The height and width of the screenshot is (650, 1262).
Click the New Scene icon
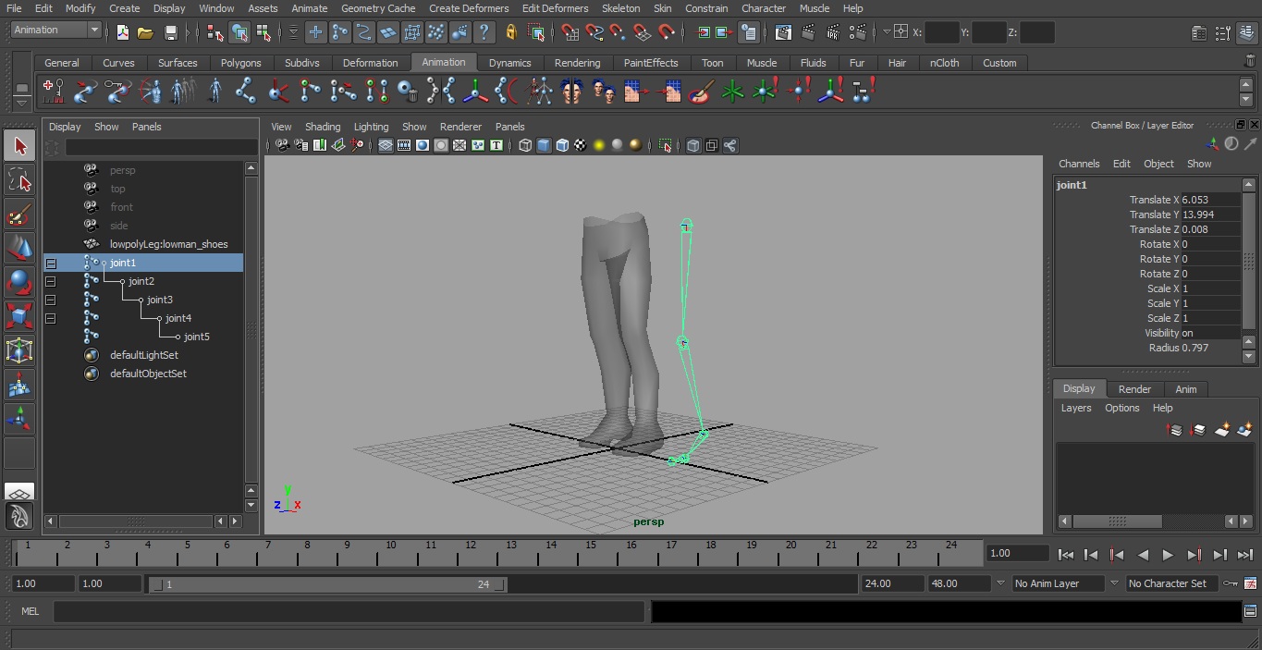pyautogui.click(x=122, y=32)
